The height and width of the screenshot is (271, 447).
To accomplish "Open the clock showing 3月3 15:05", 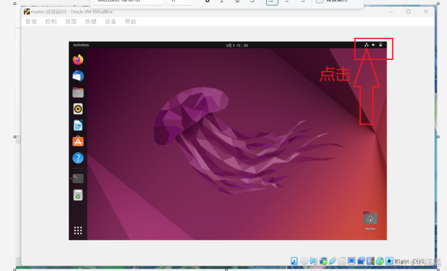I will point(237,45).
